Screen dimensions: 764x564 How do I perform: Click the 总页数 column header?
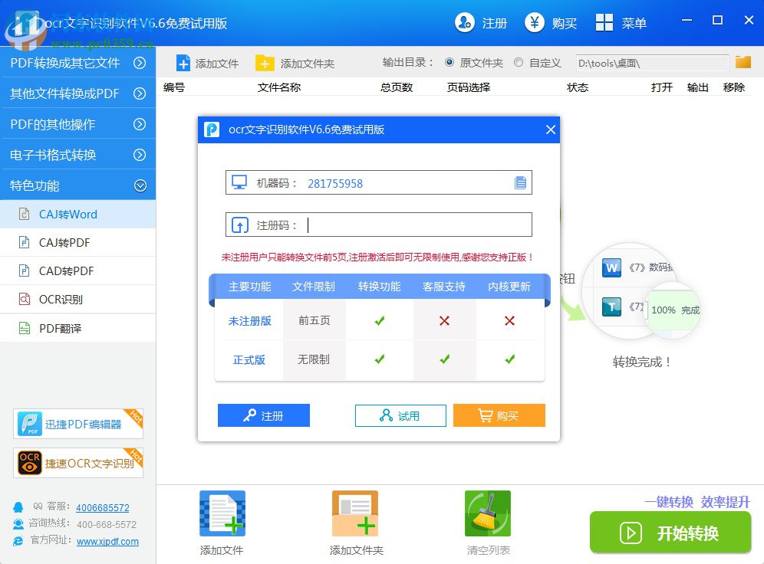pyautogui.click(x=396, y=87)
